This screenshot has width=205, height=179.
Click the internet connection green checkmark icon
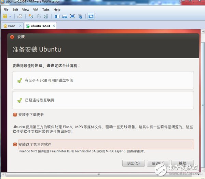(x=19, y=100)
